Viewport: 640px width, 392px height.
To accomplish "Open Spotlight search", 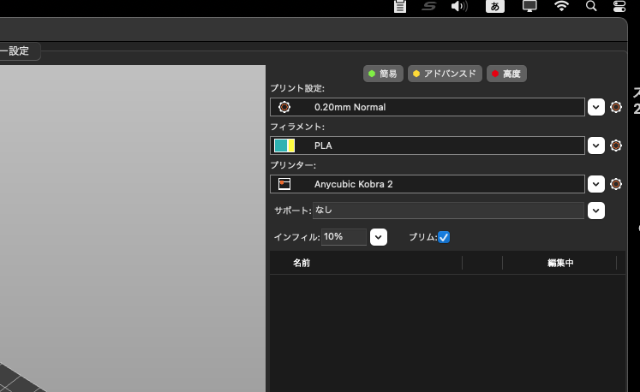I will [x=591, y=6].
